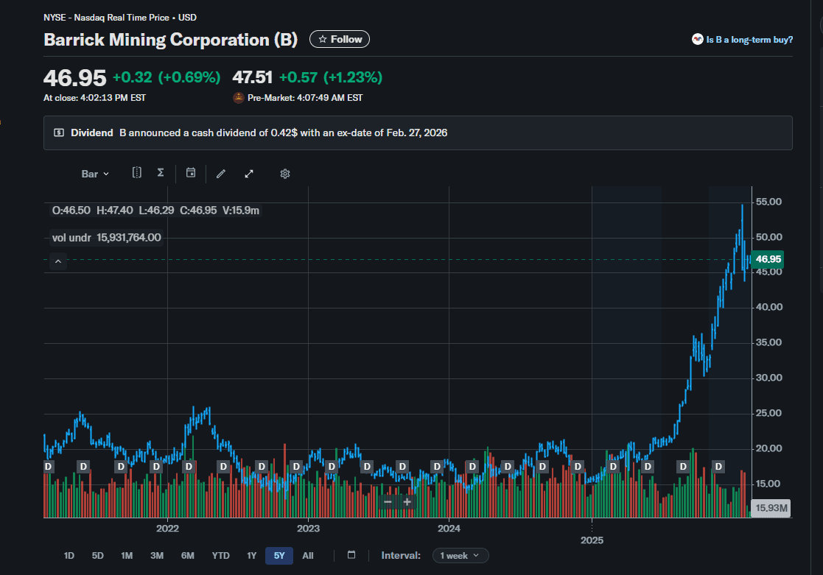This screenshot has width=823, height=575.
Task: Select the All range
Action: (x=308, y=556)
